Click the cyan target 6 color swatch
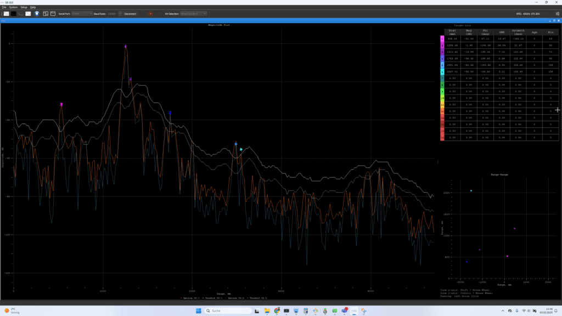 click(442, 72)
